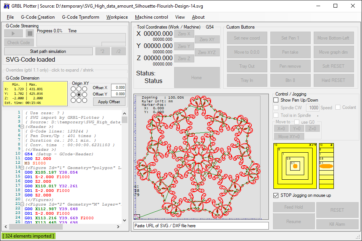Click the Soft RESET custom button
The height and width of the screenshot is (241, 362).
coord(333,66)
